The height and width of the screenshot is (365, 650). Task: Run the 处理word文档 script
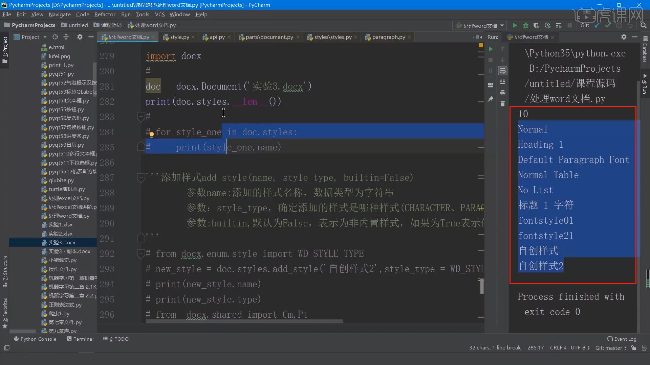515,25
